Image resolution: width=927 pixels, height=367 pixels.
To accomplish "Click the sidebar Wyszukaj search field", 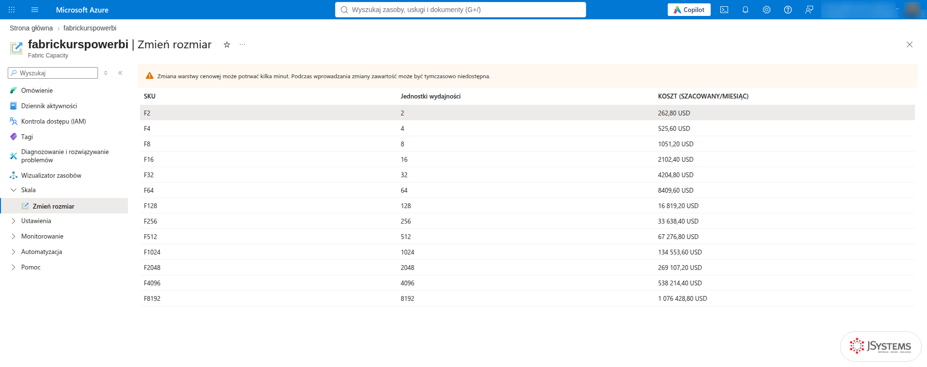I will [x=53, y=73].
